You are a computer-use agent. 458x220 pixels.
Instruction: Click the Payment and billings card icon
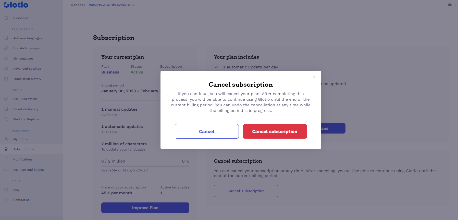pyautogui.click(x=6, y=169)
